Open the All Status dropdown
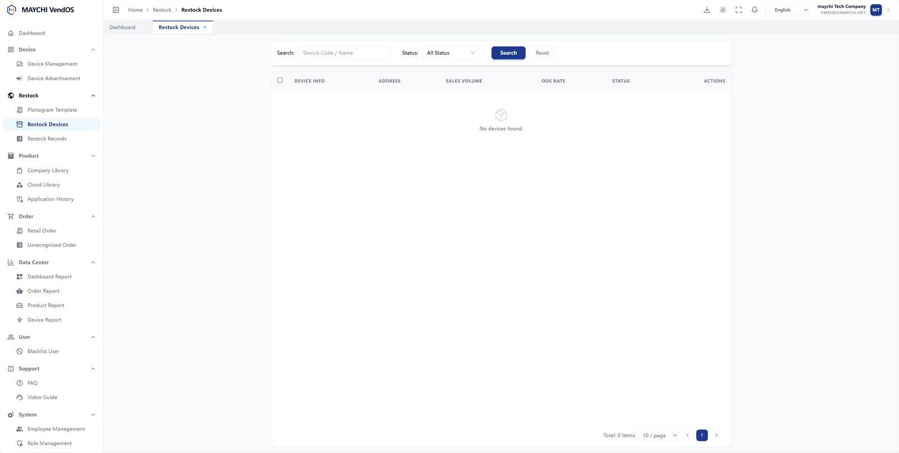This screenshot has width=899, height=453. click(451, 53)
